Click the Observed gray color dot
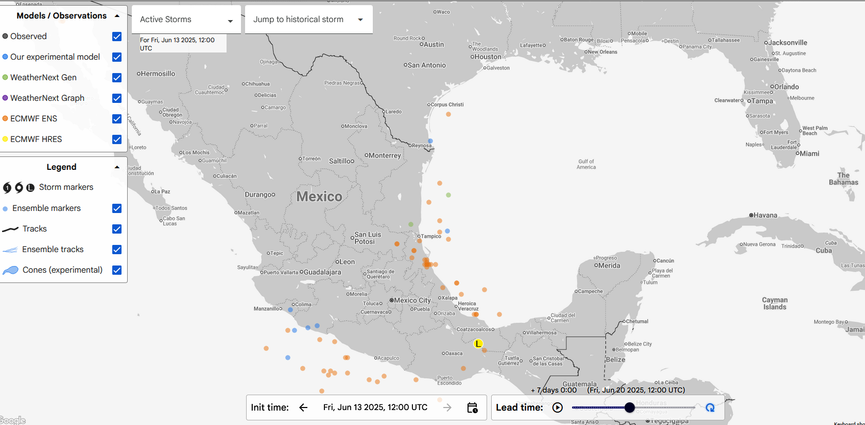The height and width of the screenshot is (425, 865). (x=5, y=36)
